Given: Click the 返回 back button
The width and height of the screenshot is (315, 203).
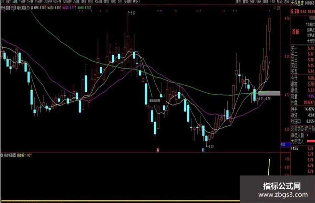Looking at the screenshot, I should [286, 2].
